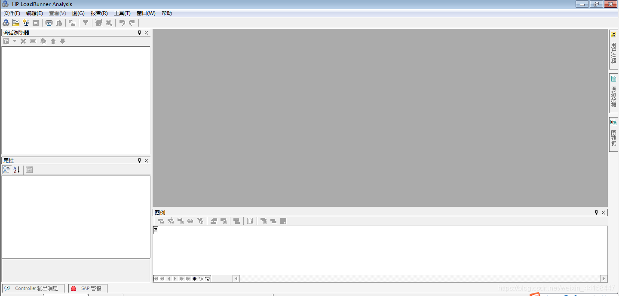Open an existing session with the folder icon
This screenshot has width=619, height=296.
tap(16, 23)
